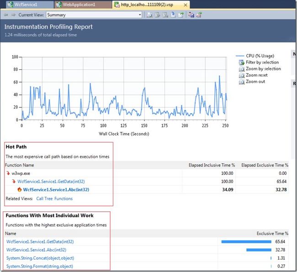Open System.String.Concat(object,object) function link
Viewport: 297px width, 272px height.
pyautogui.click(x=40, y=258)
